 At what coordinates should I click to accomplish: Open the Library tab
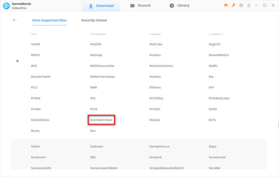179,6
